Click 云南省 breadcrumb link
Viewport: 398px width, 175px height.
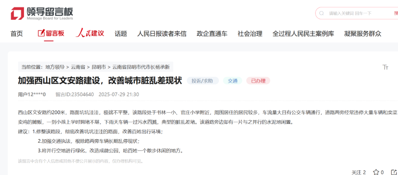coord(78,67)
